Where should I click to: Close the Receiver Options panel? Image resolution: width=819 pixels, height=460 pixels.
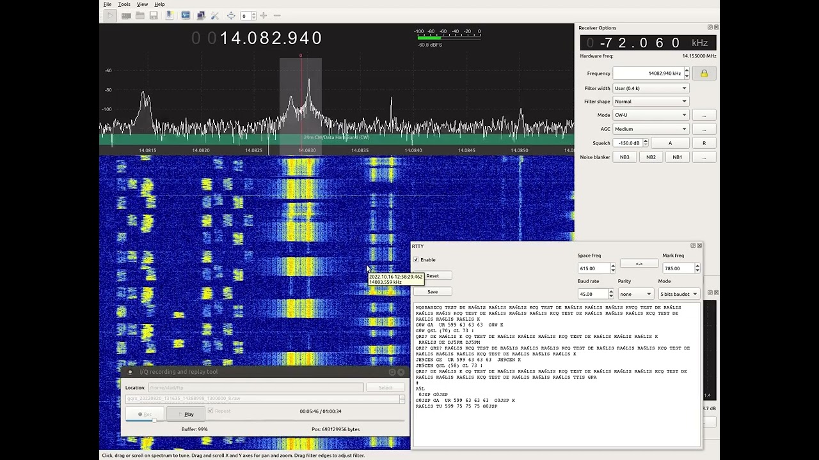(716, 27)
